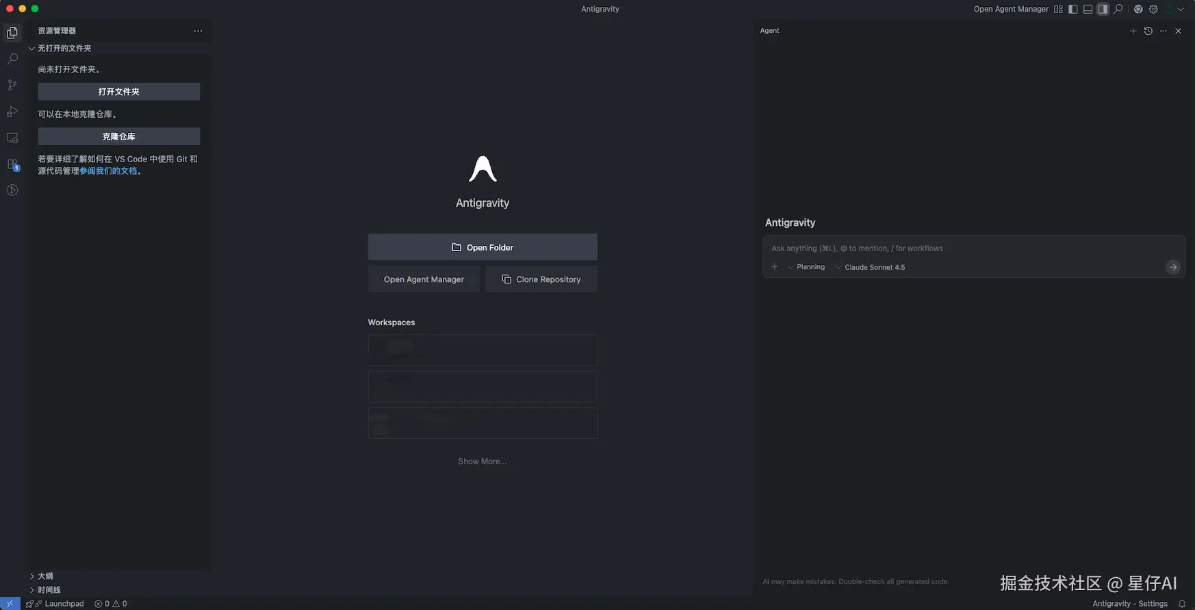Screen dimensions: 1195x610
Task: Open errors and warnings count in status bar
Action: (x=111, y=604)
